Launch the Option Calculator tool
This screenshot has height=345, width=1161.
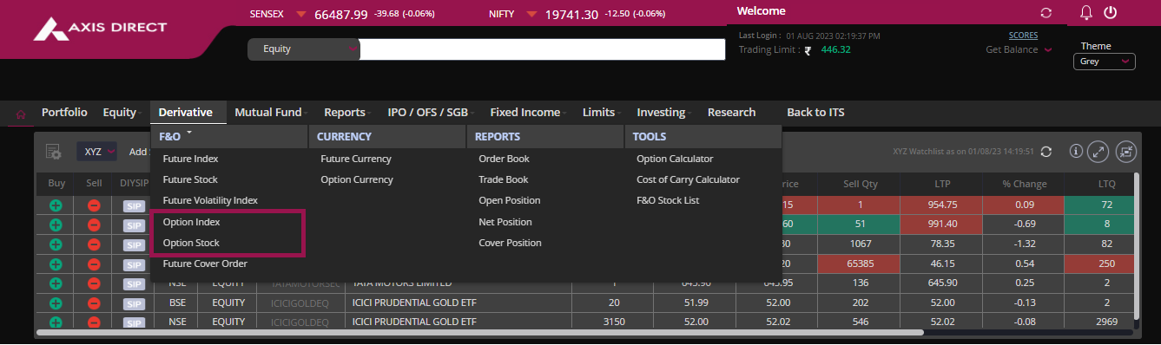pos(675,159)
